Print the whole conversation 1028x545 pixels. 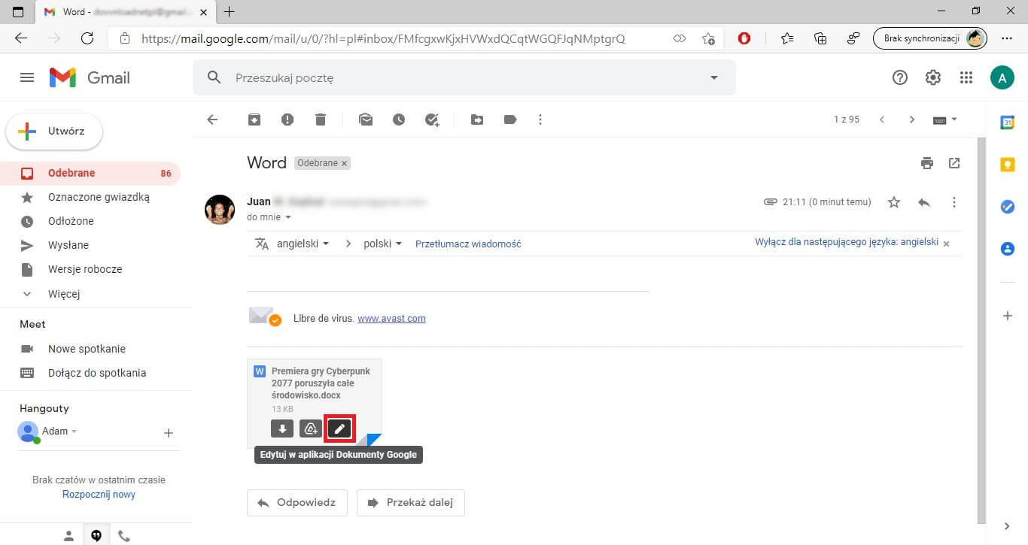click(927, 163)
